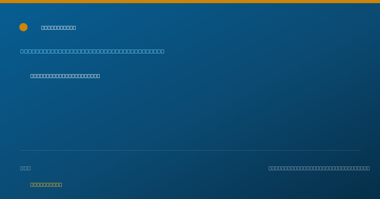Viewport: 380px width, 199px height.
Task: Click the long light-blue headline text line
Action: coord(92,51)
